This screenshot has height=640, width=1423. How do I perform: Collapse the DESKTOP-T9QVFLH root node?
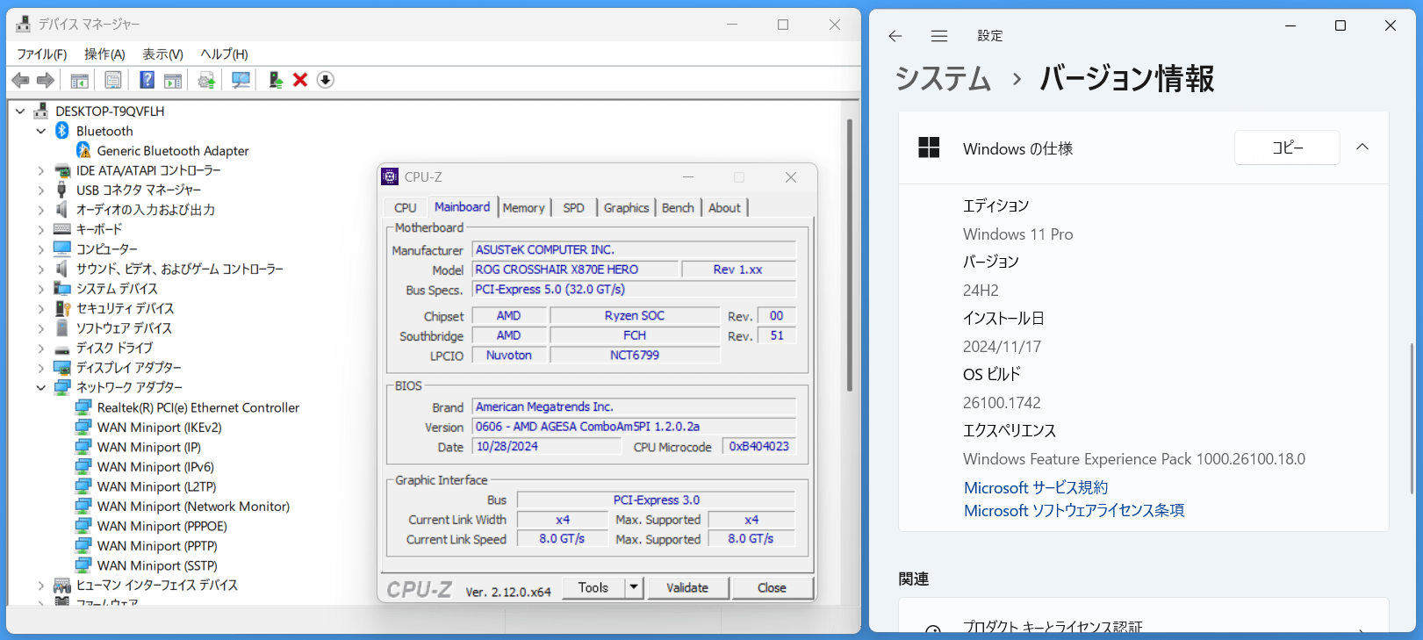[x=20, y=111]
